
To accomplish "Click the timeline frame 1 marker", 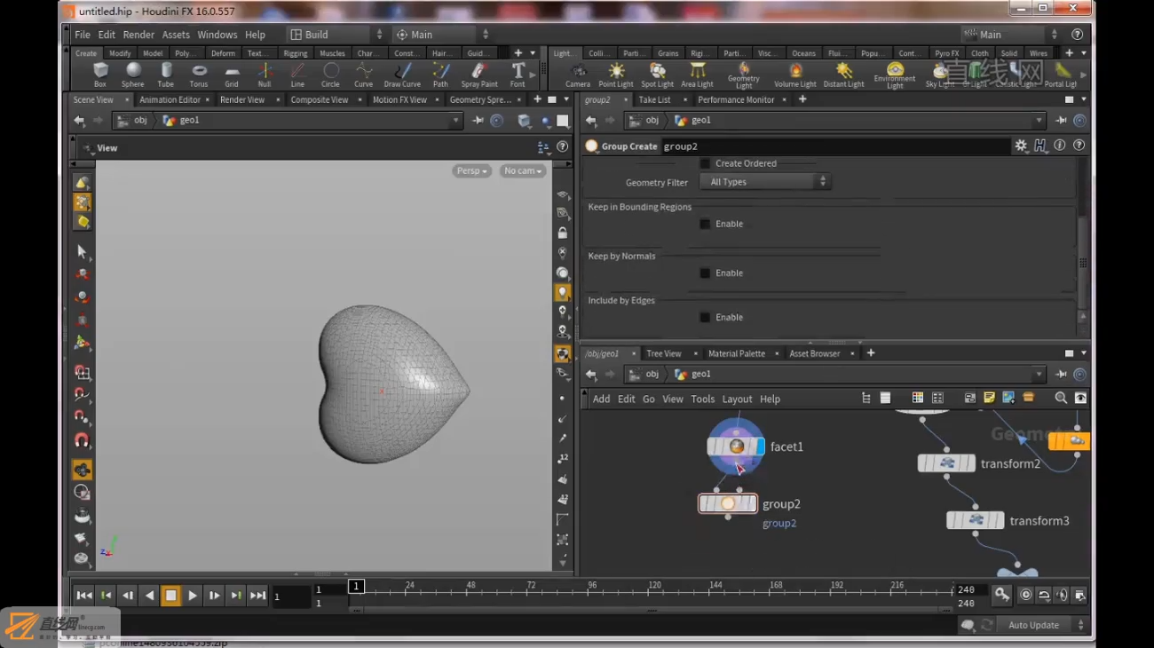I will [x=356, y=586].
